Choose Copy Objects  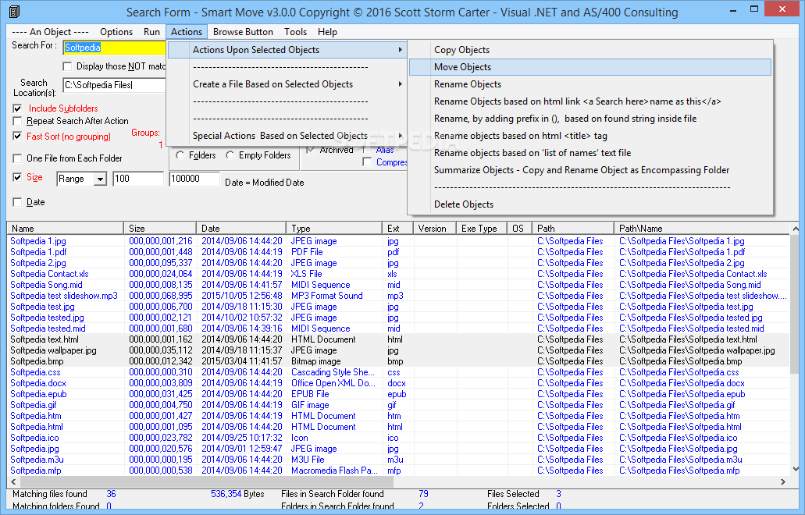[590, 50]
